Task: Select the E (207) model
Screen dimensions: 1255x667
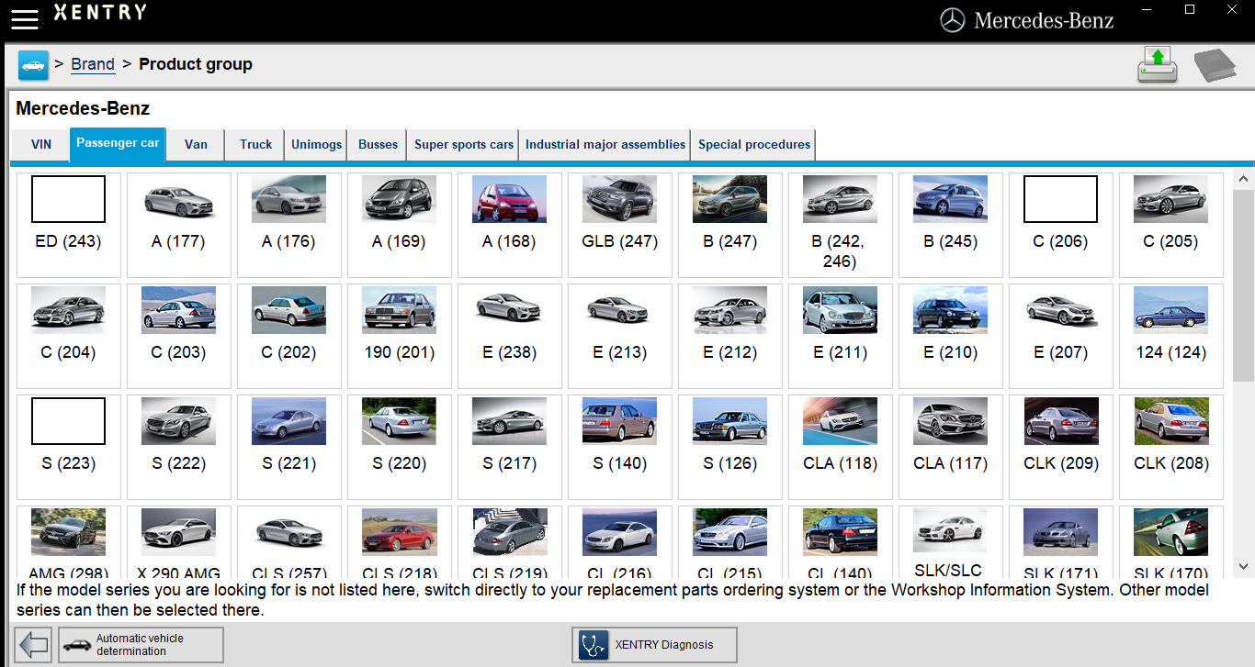Action: point(1061,336)
